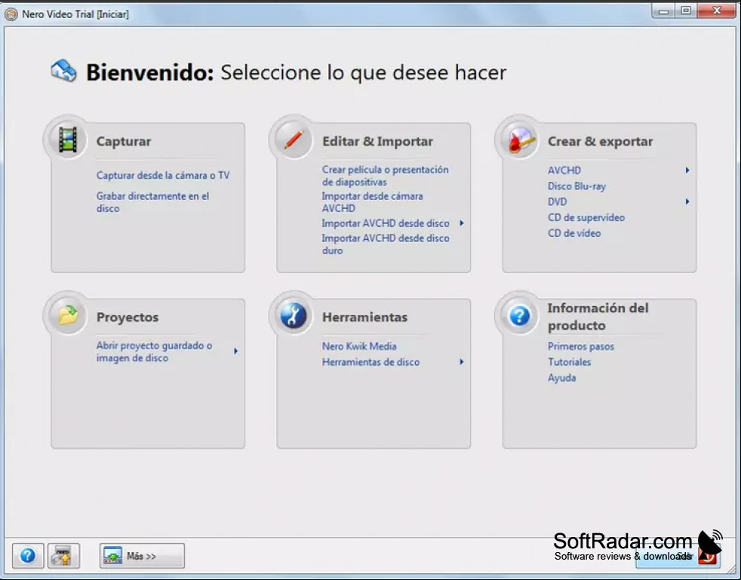
Task: Click the Nero Video title bar icon
Action: coord(11,14)
